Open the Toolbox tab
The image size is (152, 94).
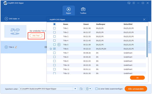tap(83, 11)
